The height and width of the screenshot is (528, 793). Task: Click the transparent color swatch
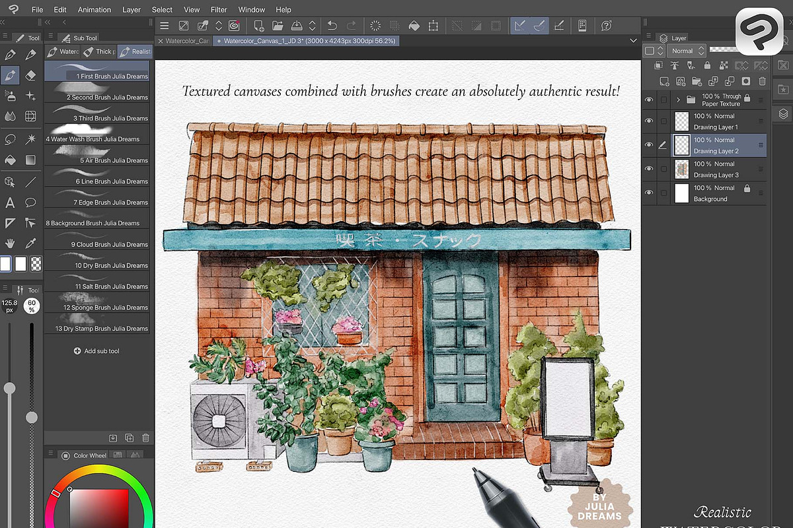click(x=36, y=264)
